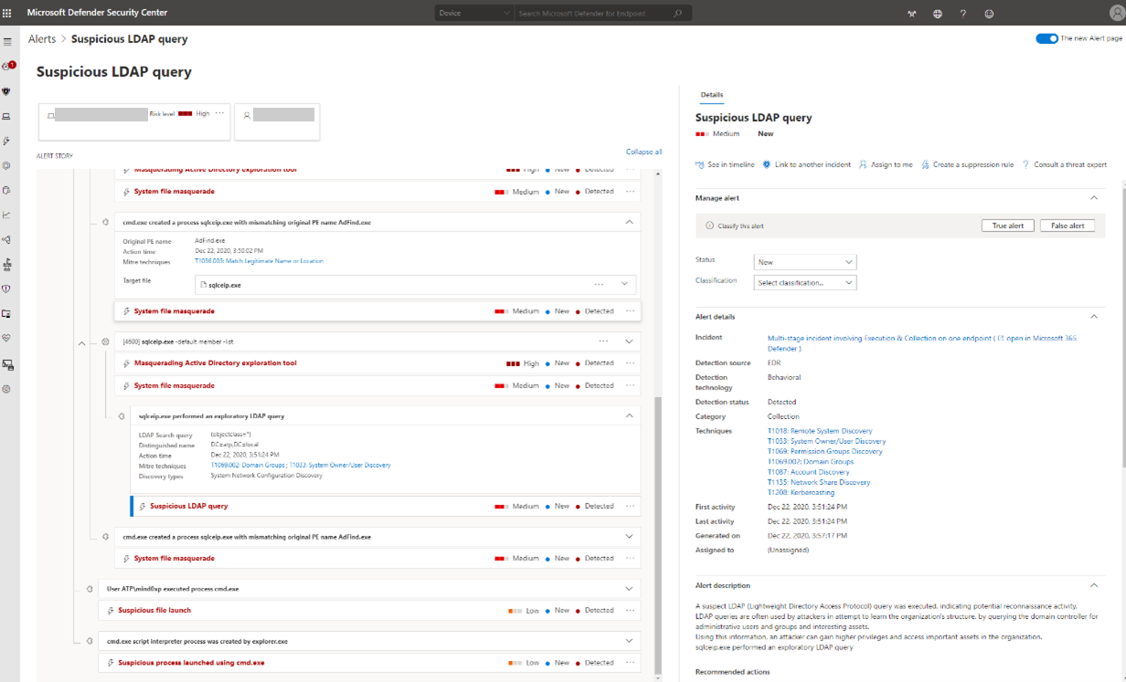Click the globe community icon in the header
Image resolution: width=1126 pixels, height=682 pixels.
pyautogui.click(x=938, y=14)
